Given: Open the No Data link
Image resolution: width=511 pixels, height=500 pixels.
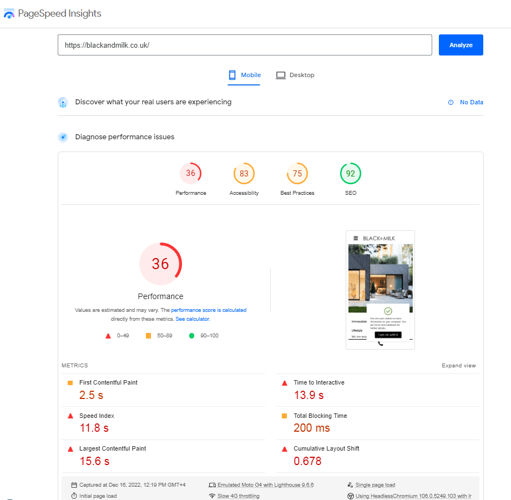Looking at the screenshot, I should 471,102.
